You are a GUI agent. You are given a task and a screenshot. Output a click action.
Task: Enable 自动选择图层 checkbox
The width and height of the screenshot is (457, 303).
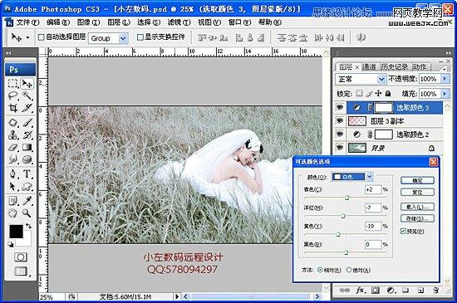click(x=42, y=37)
